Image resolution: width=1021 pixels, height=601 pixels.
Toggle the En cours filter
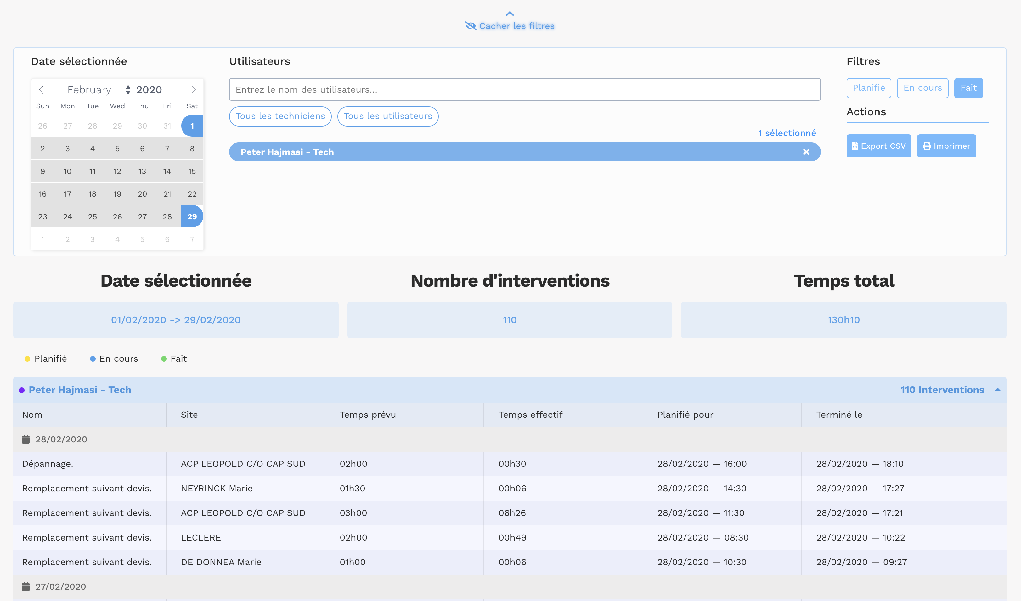(x=922, y=88)
